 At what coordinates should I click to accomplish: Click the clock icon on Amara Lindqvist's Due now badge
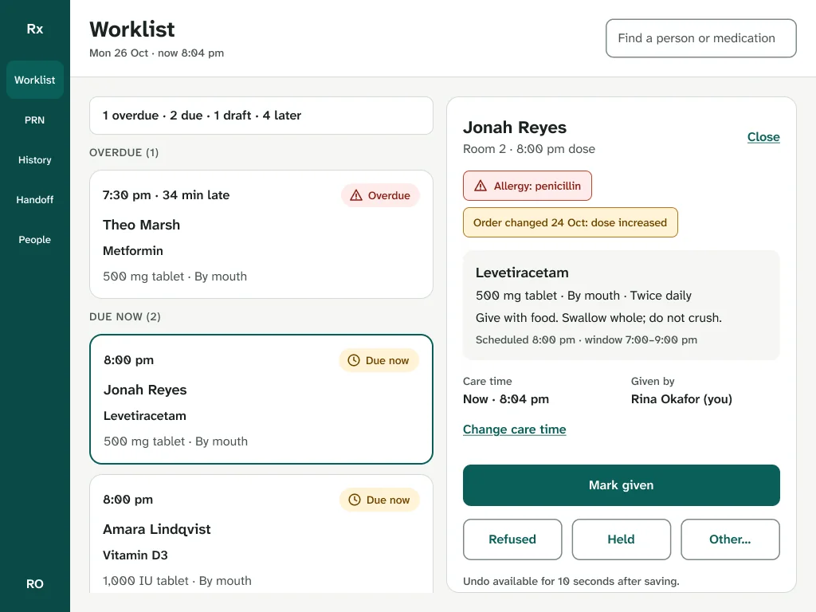pos(355,500)
